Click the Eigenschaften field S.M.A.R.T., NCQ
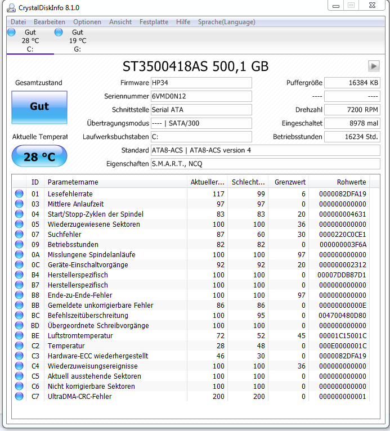 266,164
